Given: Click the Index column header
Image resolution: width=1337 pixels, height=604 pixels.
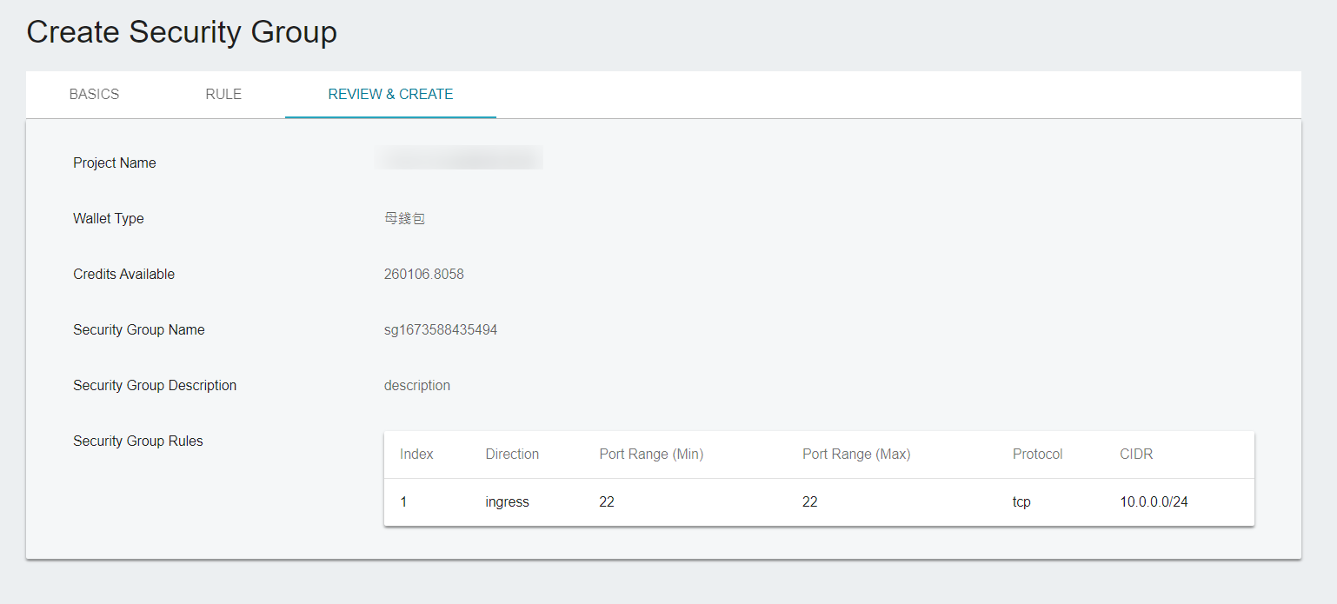Looking at the screenshot, I should click(x=416, y=454).
